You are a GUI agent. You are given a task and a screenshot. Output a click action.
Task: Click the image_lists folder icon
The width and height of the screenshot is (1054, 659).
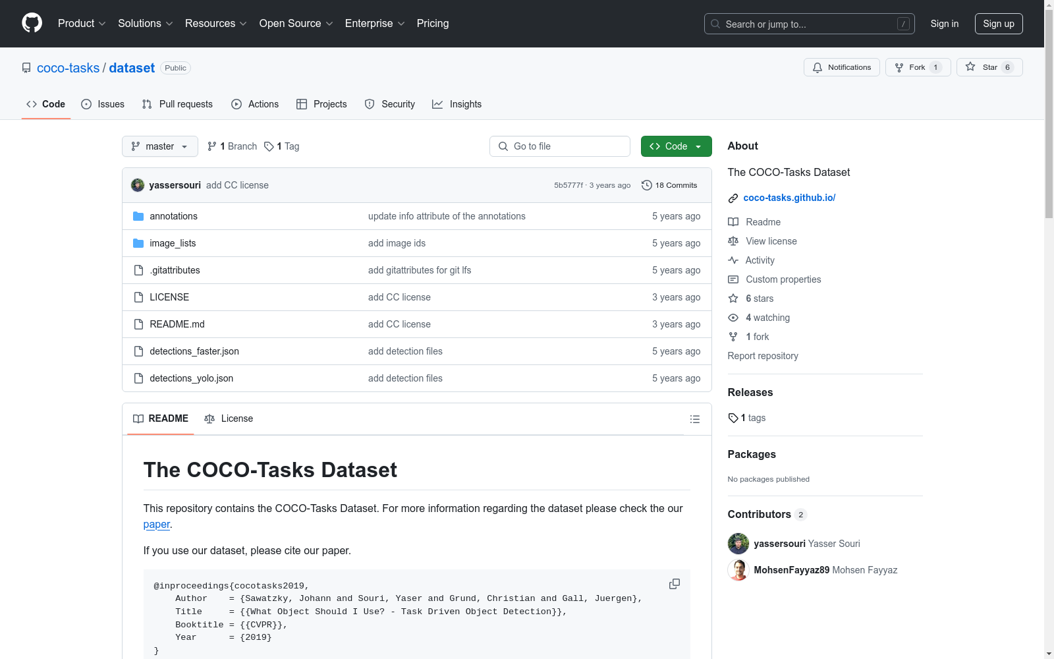click(x=138, y=243)
